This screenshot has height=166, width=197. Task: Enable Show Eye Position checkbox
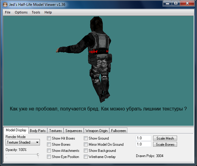49,157
